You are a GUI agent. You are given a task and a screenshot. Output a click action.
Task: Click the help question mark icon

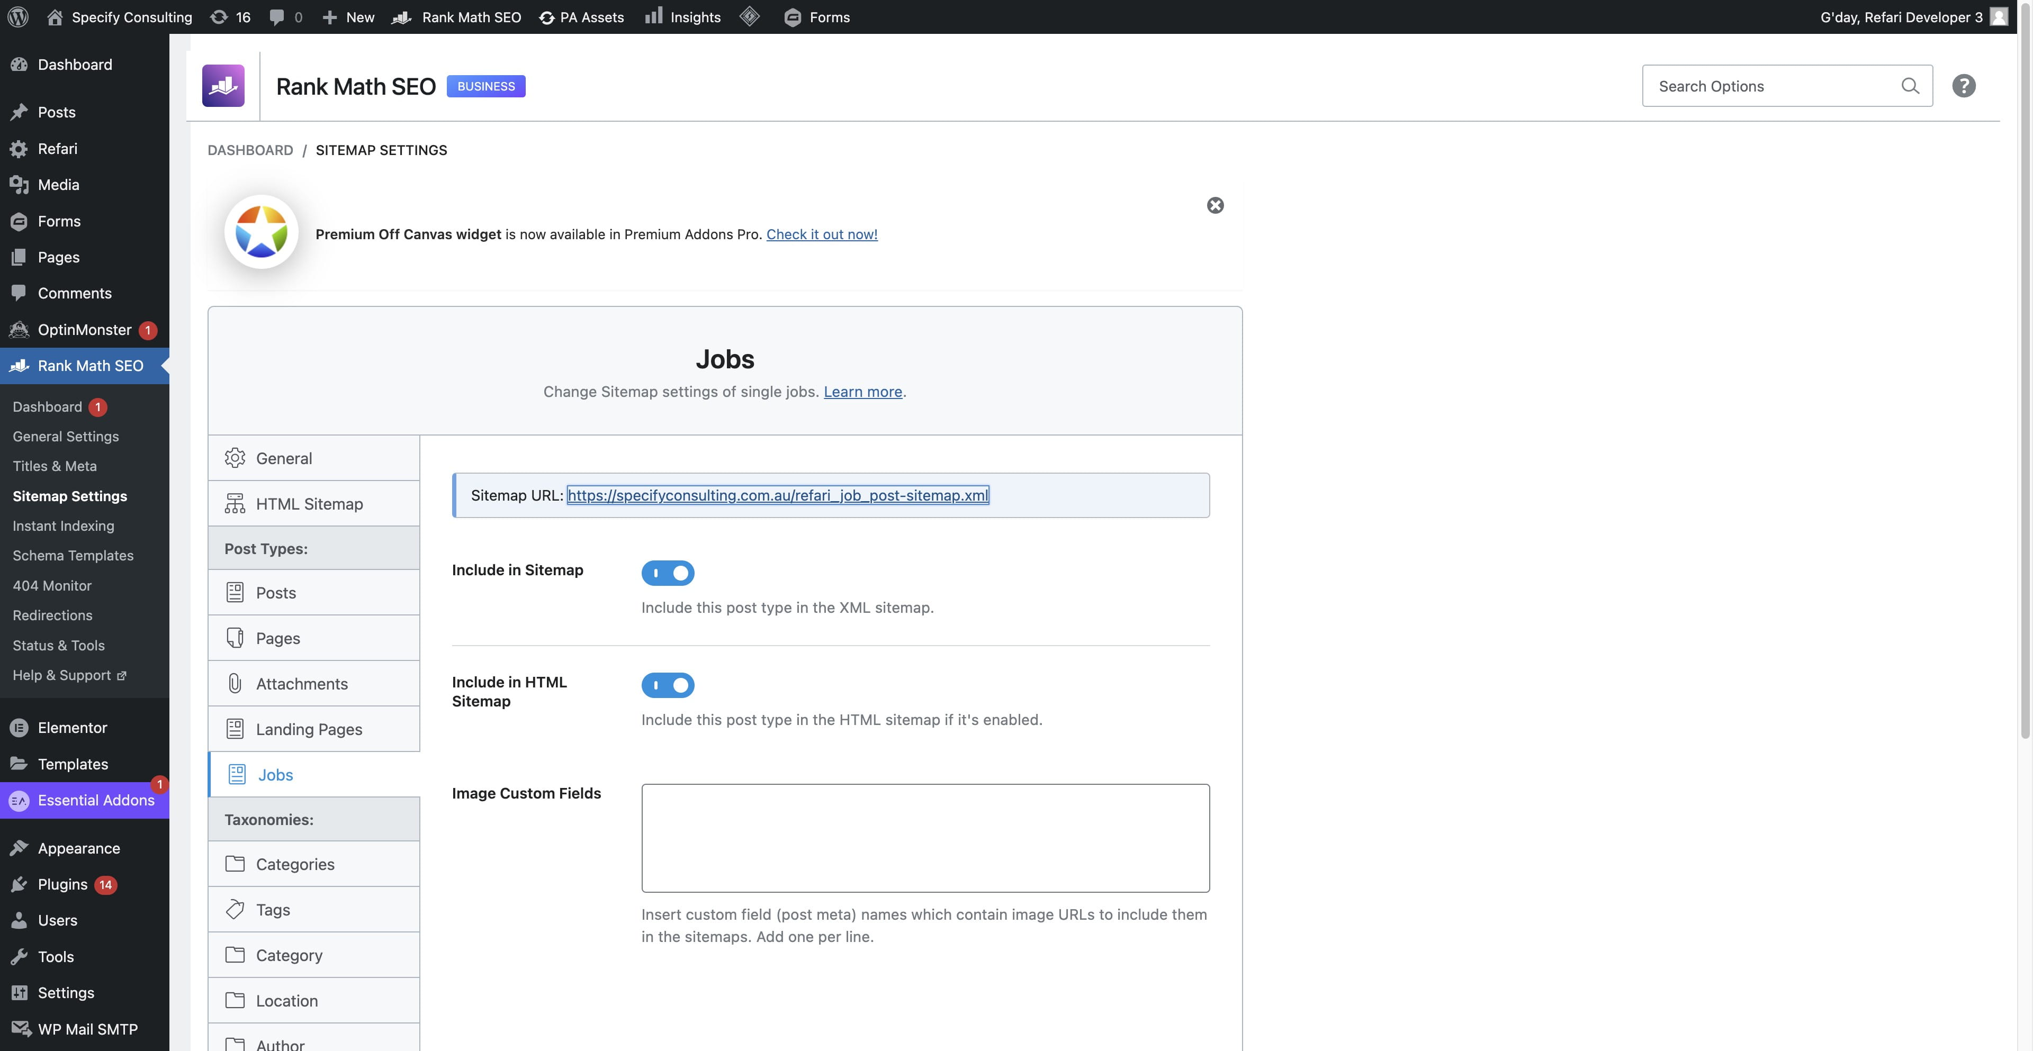point(1964,85)
